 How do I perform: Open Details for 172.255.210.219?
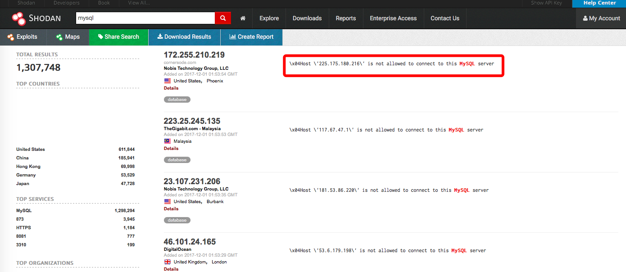tap(171, 88)
